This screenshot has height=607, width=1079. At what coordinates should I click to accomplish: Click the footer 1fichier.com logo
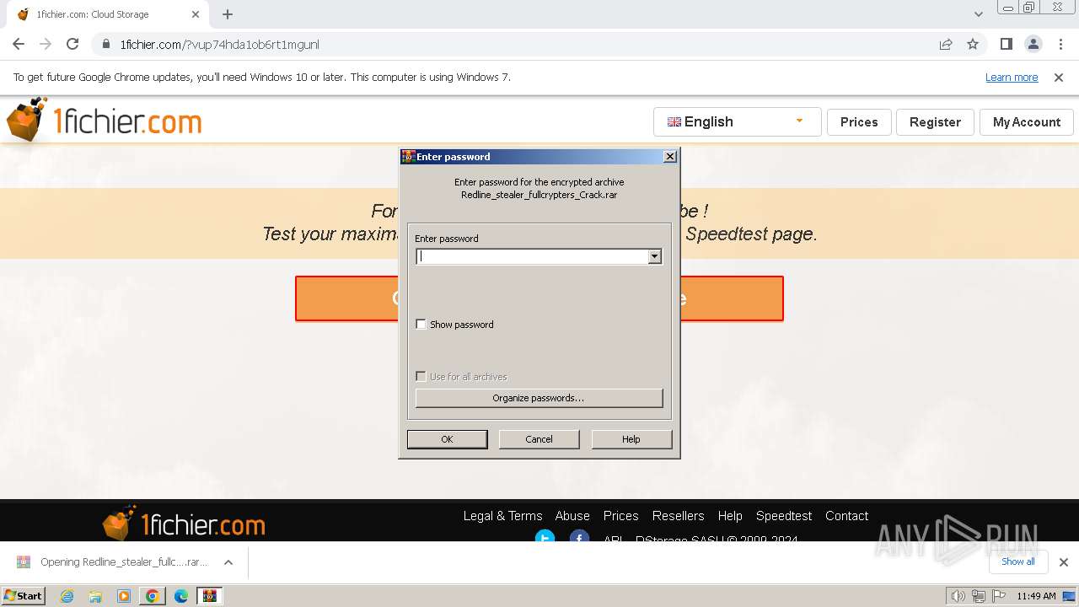[x=184, y=524]
